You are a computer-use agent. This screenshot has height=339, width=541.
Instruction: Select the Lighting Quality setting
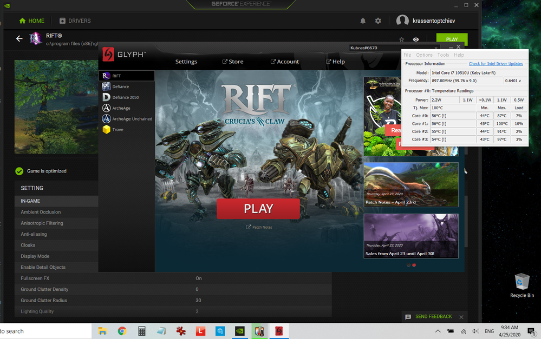point(173,311)
